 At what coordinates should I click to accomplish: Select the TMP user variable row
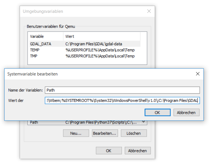coord(85,56)
